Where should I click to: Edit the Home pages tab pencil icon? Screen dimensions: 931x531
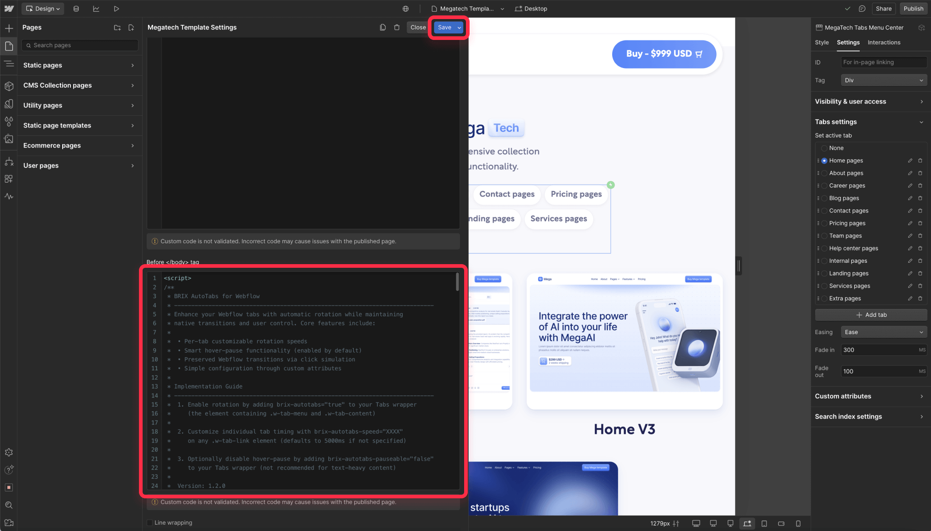tap(910, 161)
